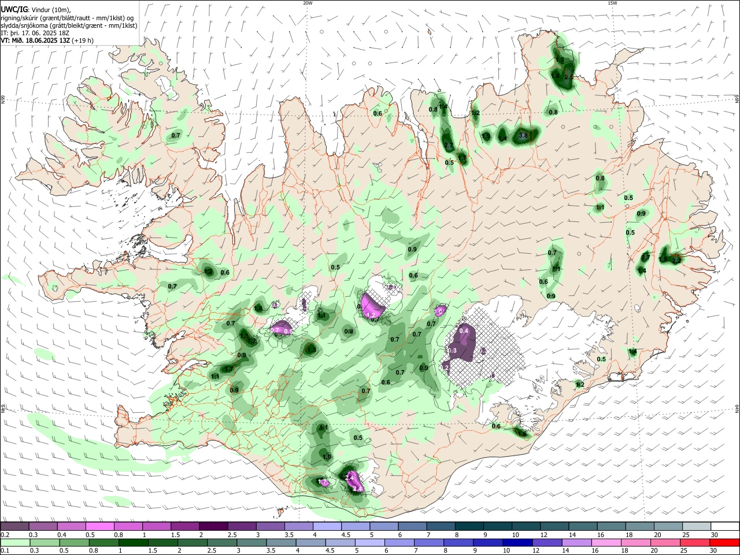Click the coral red 25–30 rain-scale swatch
Image resolution: width=740 pixels, height=555 pixels.
(695, 542)
